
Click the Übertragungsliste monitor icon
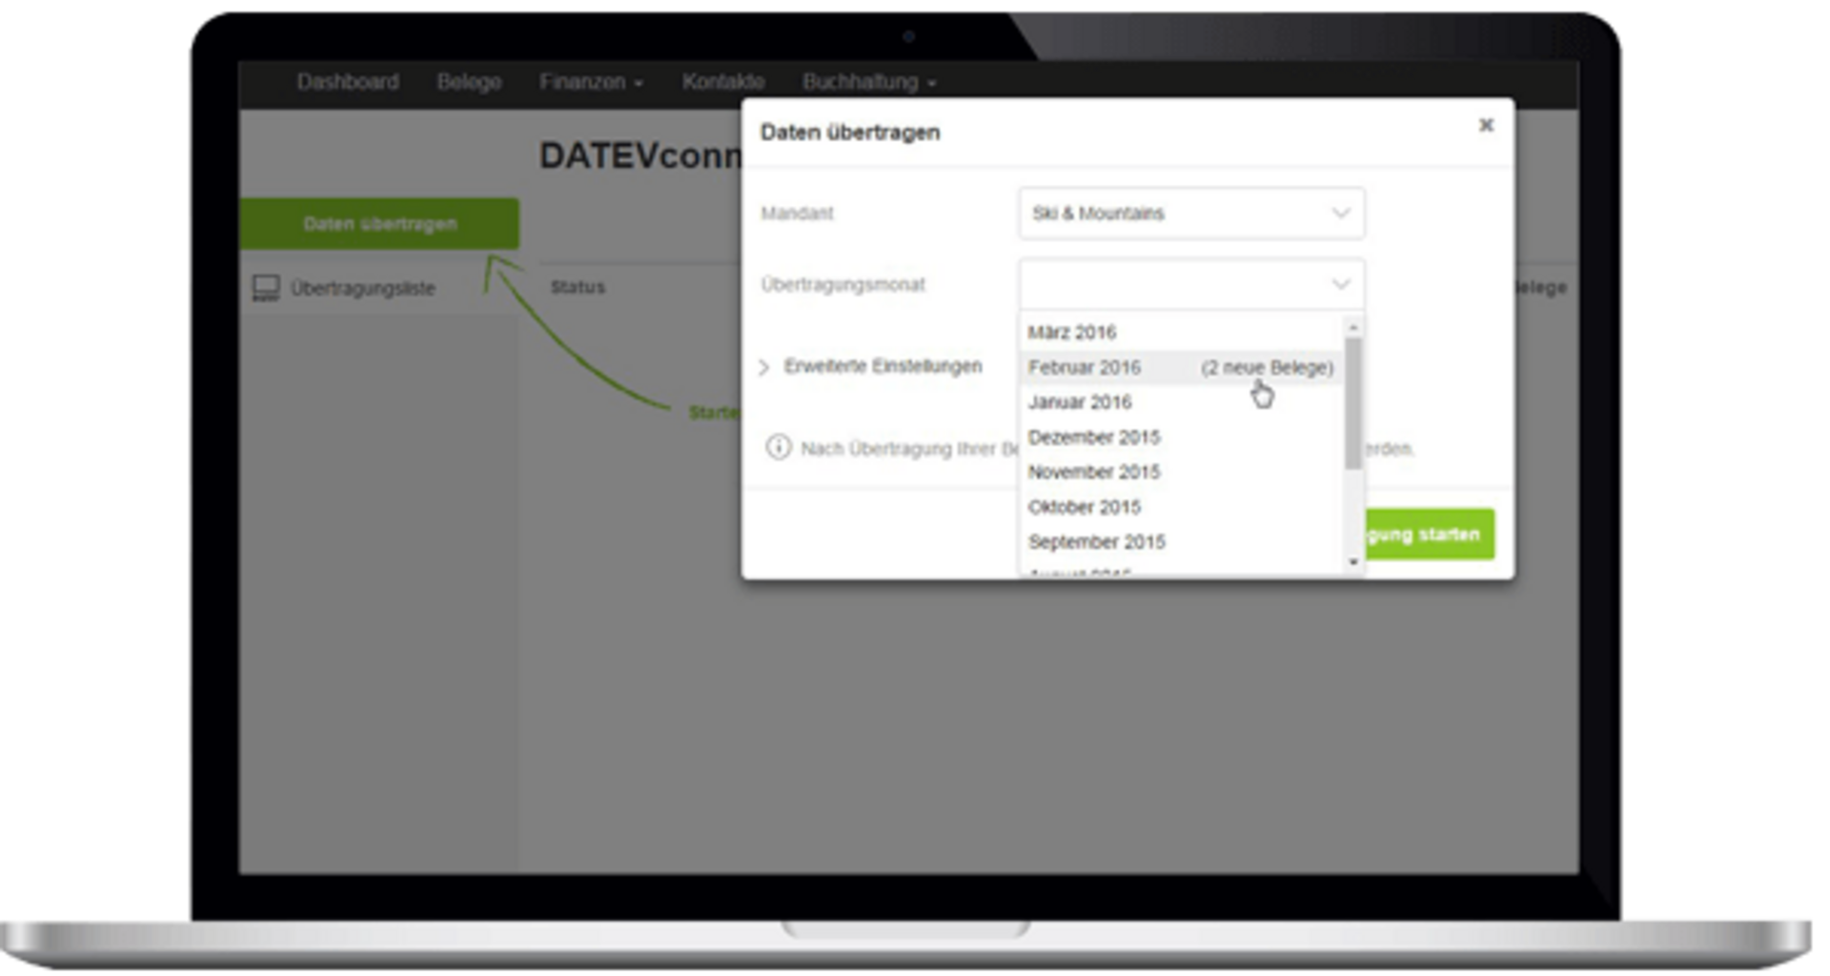pos(266,288)
